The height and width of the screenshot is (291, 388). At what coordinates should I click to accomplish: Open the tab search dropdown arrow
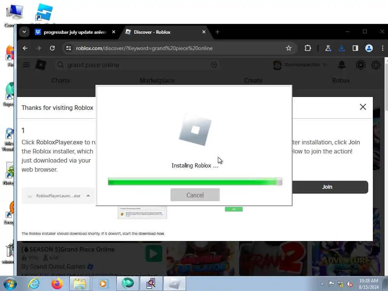[24, 32]
